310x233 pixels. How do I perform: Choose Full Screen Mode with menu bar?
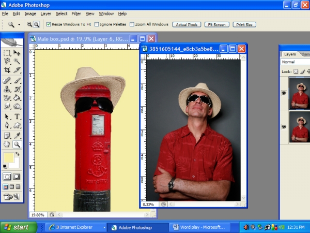point(12,186)
